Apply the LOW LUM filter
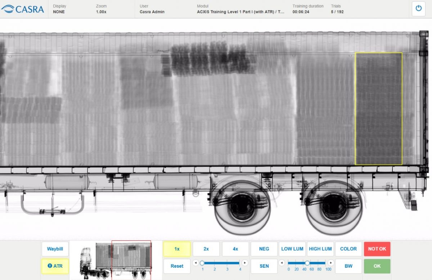 (x=292, y=249)
